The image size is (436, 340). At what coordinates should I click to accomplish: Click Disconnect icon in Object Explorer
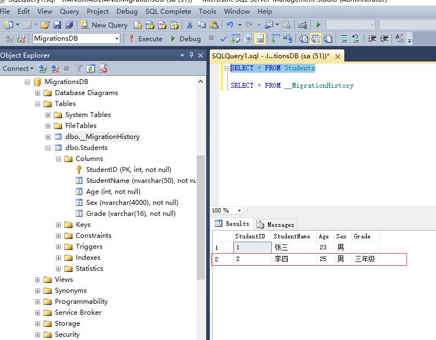point(54,69)
